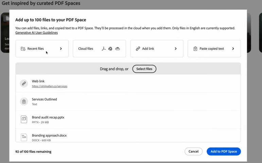Choose the Google Drive cloud icon
Image resolution: width=262 pixels, height=163 pixels.
[110, 49]
